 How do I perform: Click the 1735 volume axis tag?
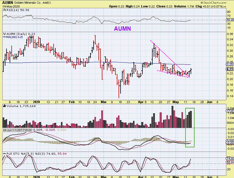[230, 111]
